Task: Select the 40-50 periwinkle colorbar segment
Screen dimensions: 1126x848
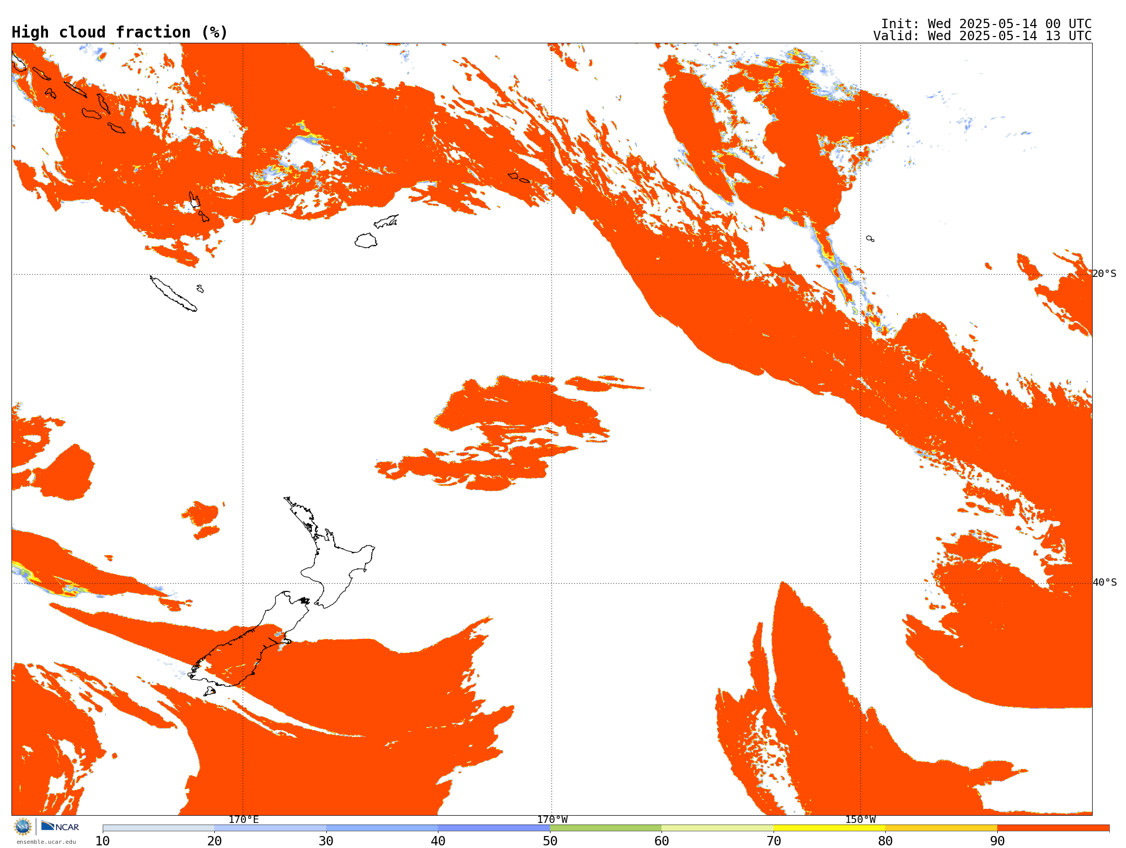Action: (494, 828)
